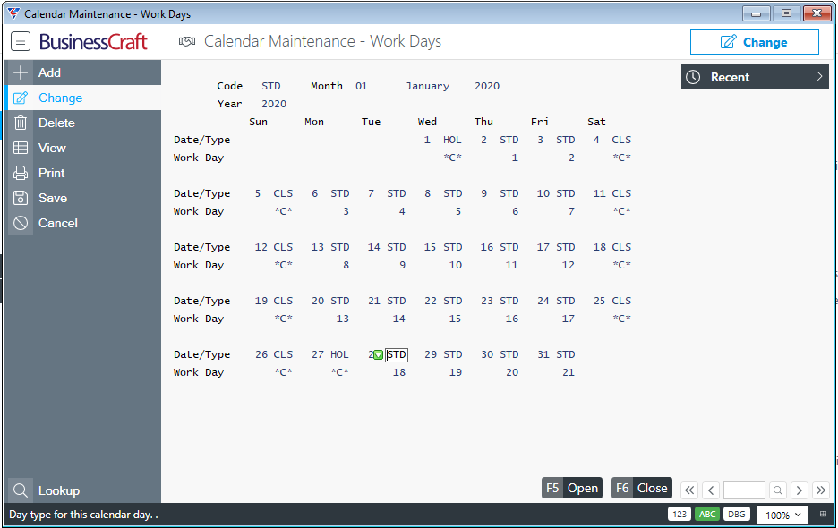Click the CLS type for day 26
Screen dimensions: 838x528
tap(283, 355)
